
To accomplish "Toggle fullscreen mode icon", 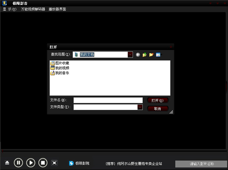I will tap(54, 163).
